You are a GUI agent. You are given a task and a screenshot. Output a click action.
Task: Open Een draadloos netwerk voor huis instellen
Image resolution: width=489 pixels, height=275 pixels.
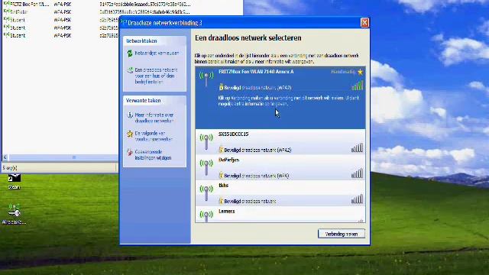click(x=156, y=76)
